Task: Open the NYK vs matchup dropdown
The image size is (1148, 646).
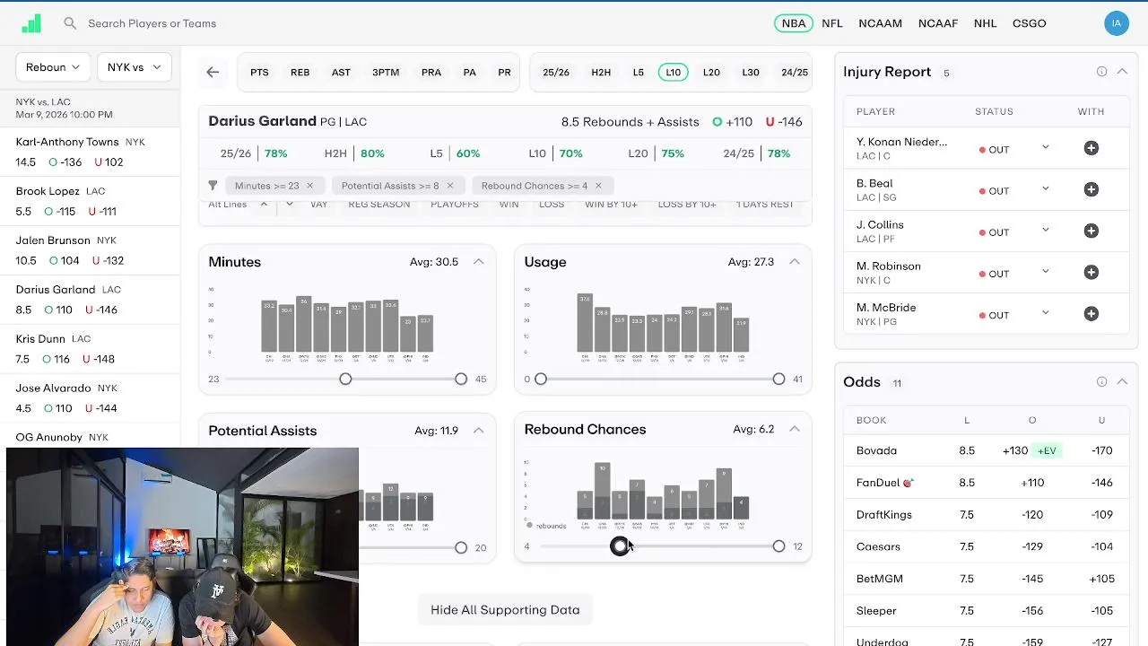Action: click(134, 67)
